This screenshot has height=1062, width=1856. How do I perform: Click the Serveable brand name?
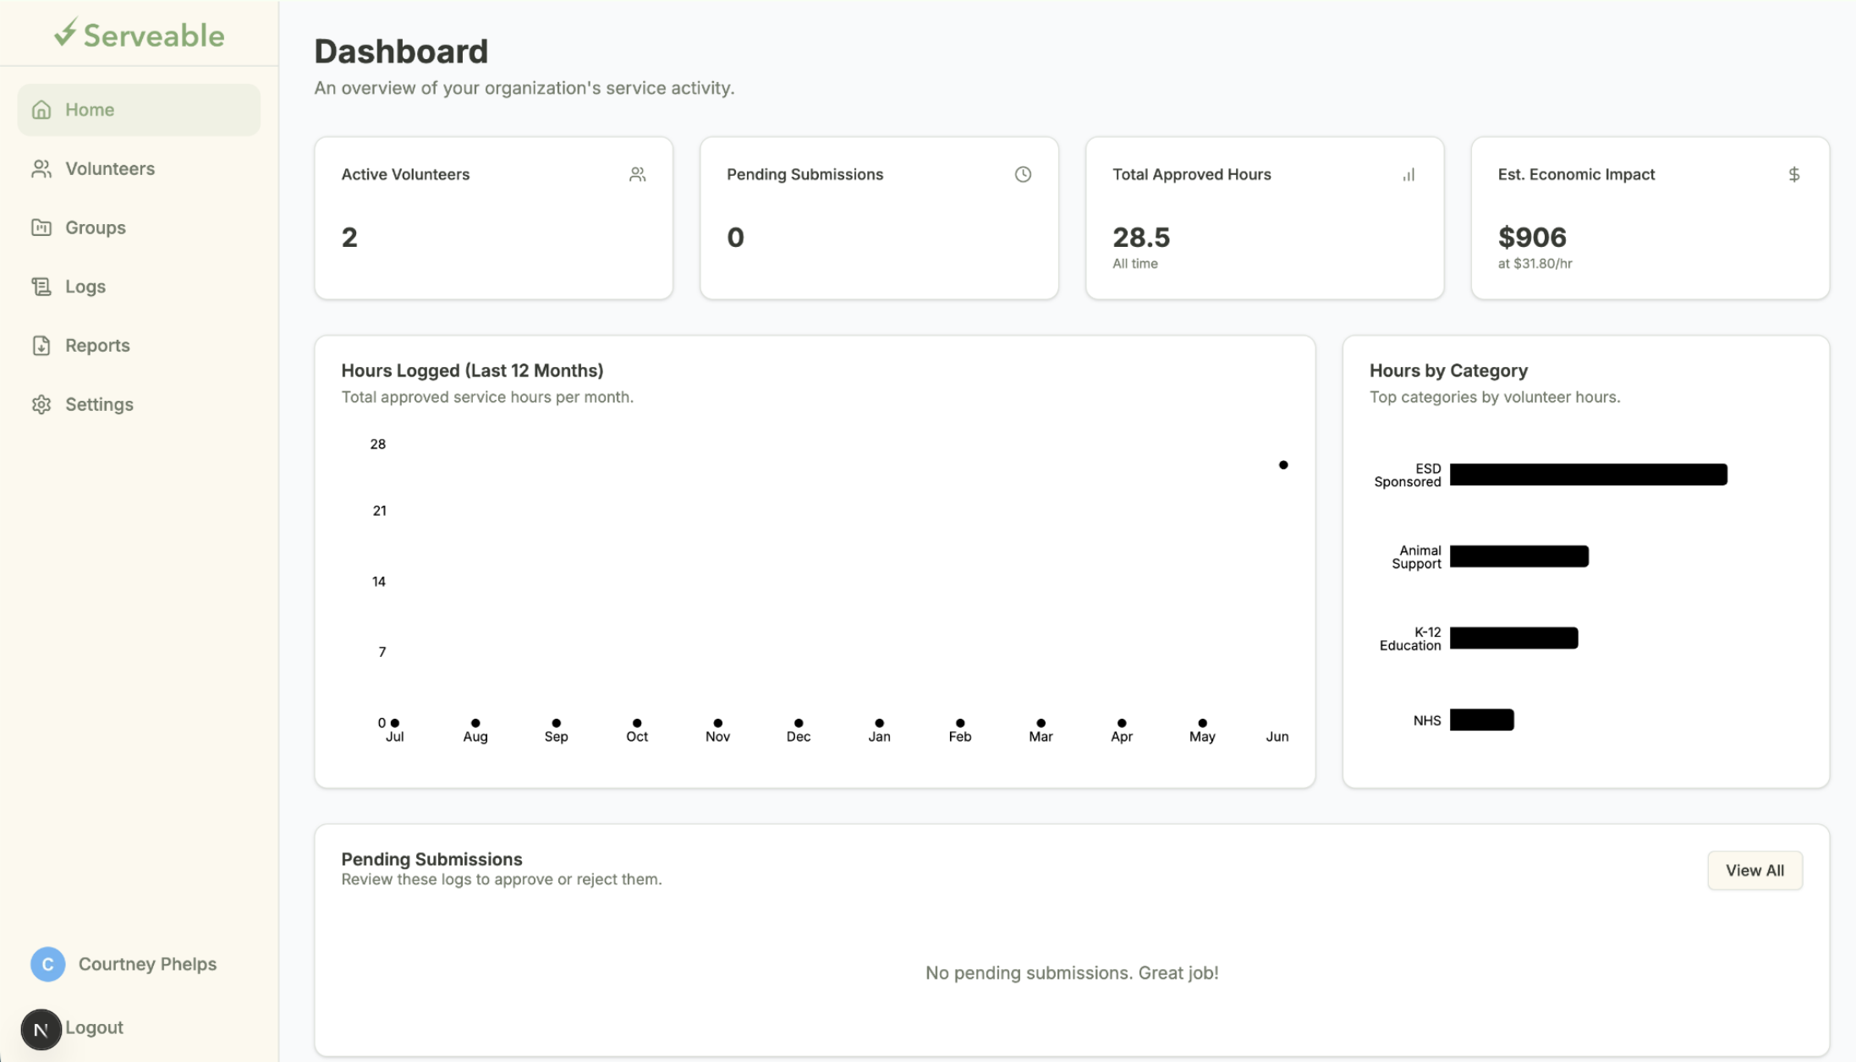click(x=154, y=36)
